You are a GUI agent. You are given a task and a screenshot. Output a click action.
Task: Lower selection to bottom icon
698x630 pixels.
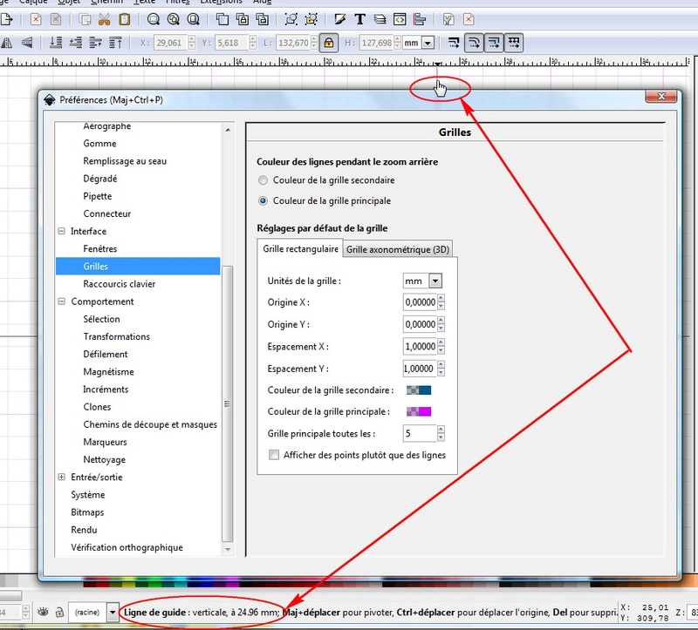coord(56,43)
